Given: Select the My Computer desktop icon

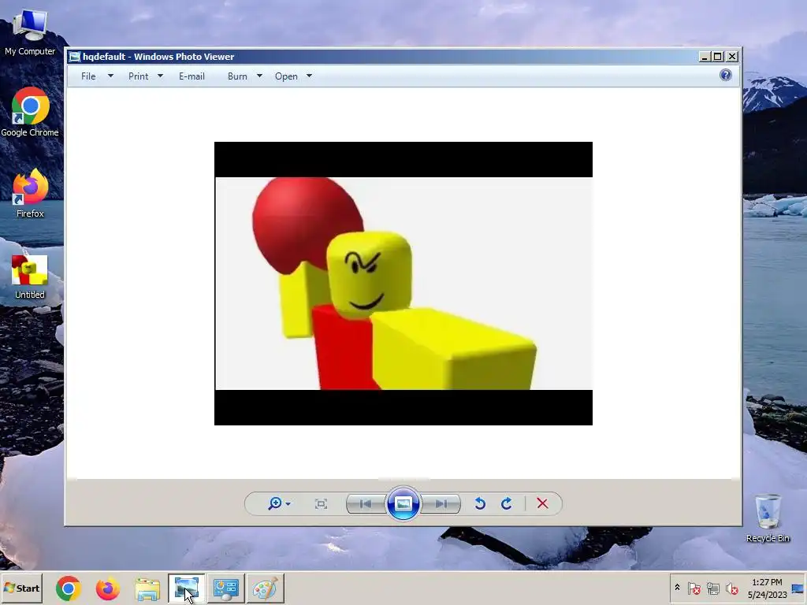Looking at the screenshot, I should [x=30, y=32].
